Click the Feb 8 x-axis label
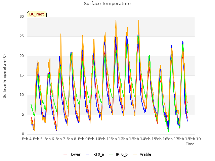Screen dimensions: 215x161 tap(71, 139)
